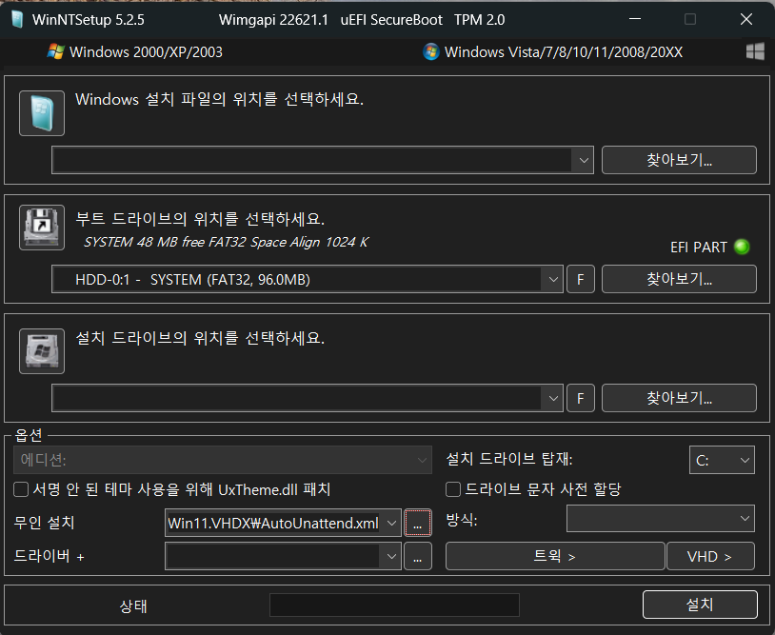Expand the installation drive location dropdown

552,398
